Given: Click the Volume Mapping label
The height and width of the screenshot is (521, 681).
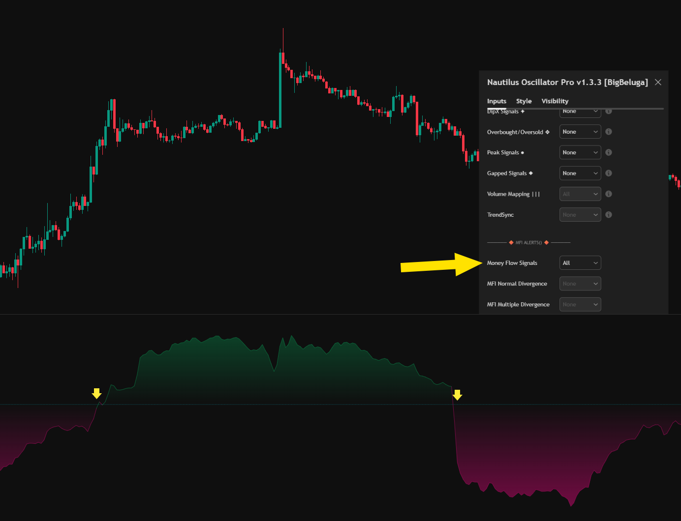Looking at the screenshot, I should 513,194.
